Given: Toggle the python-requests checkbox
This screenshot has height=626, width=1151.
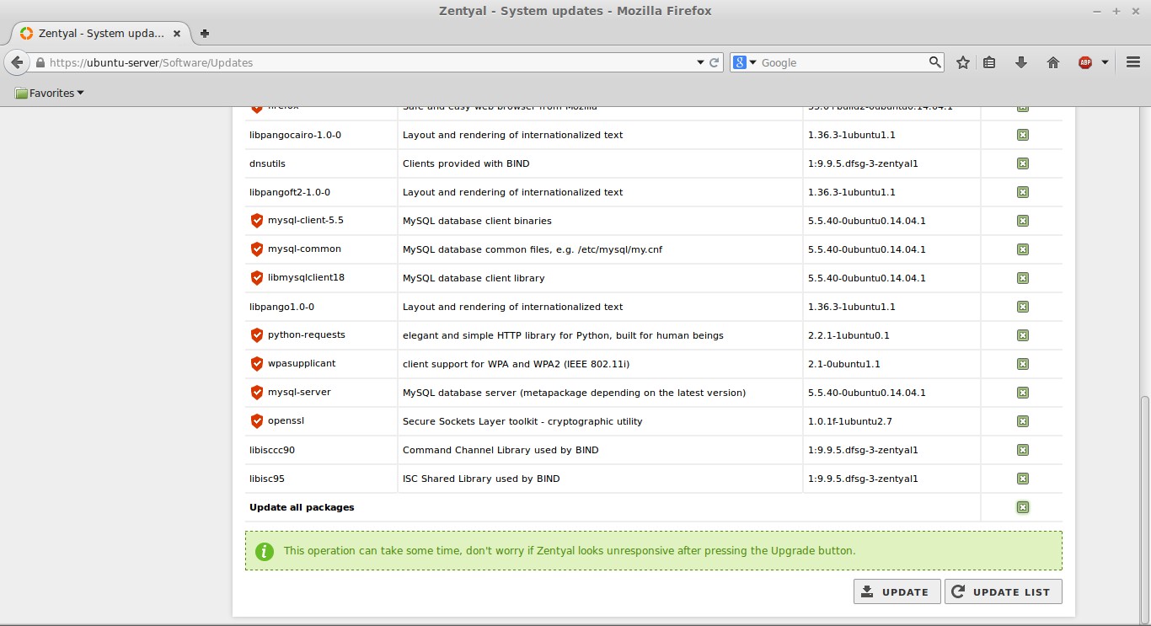Looking at the screenshot, I should 1022,335.
